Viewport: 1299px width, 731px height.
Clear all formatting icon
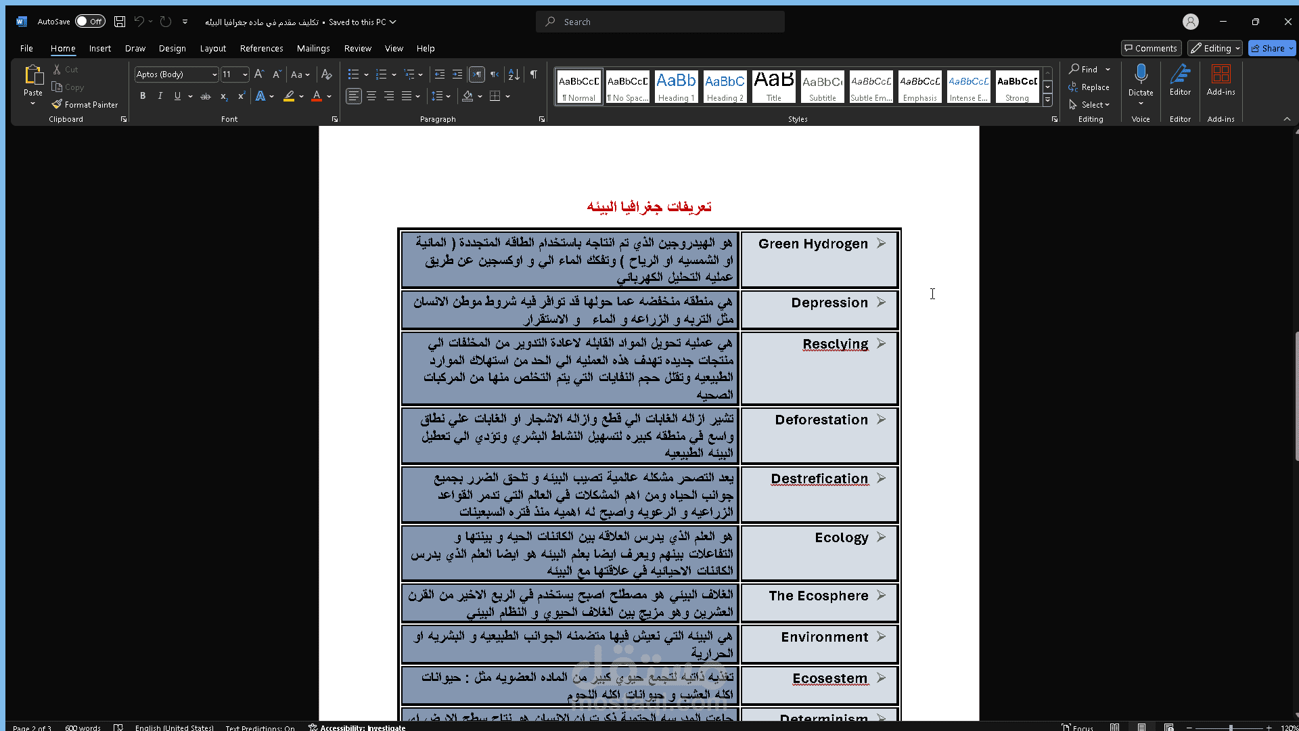(x=327, y=74)
